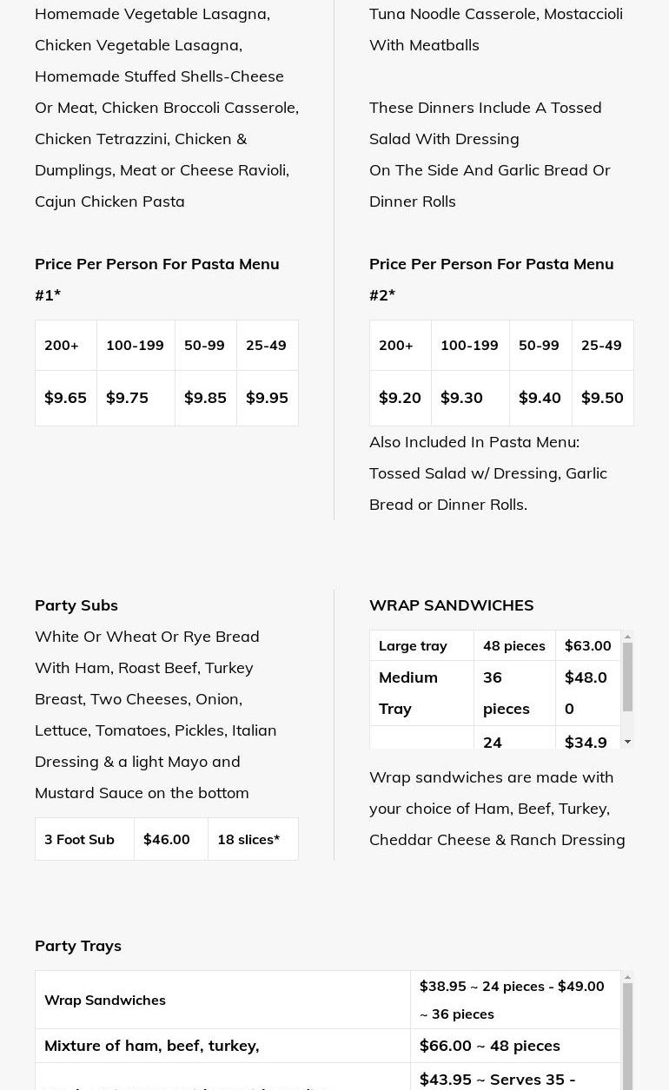Click the wrap sandwiches table scroll-up arrow
Screen dimensions: 669x1090
coord(627,637)
